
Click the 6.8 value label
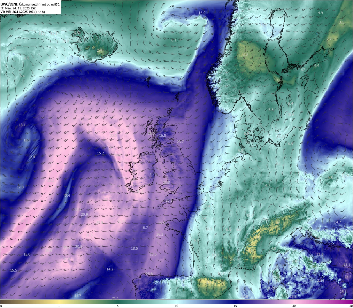pos(27,58)
